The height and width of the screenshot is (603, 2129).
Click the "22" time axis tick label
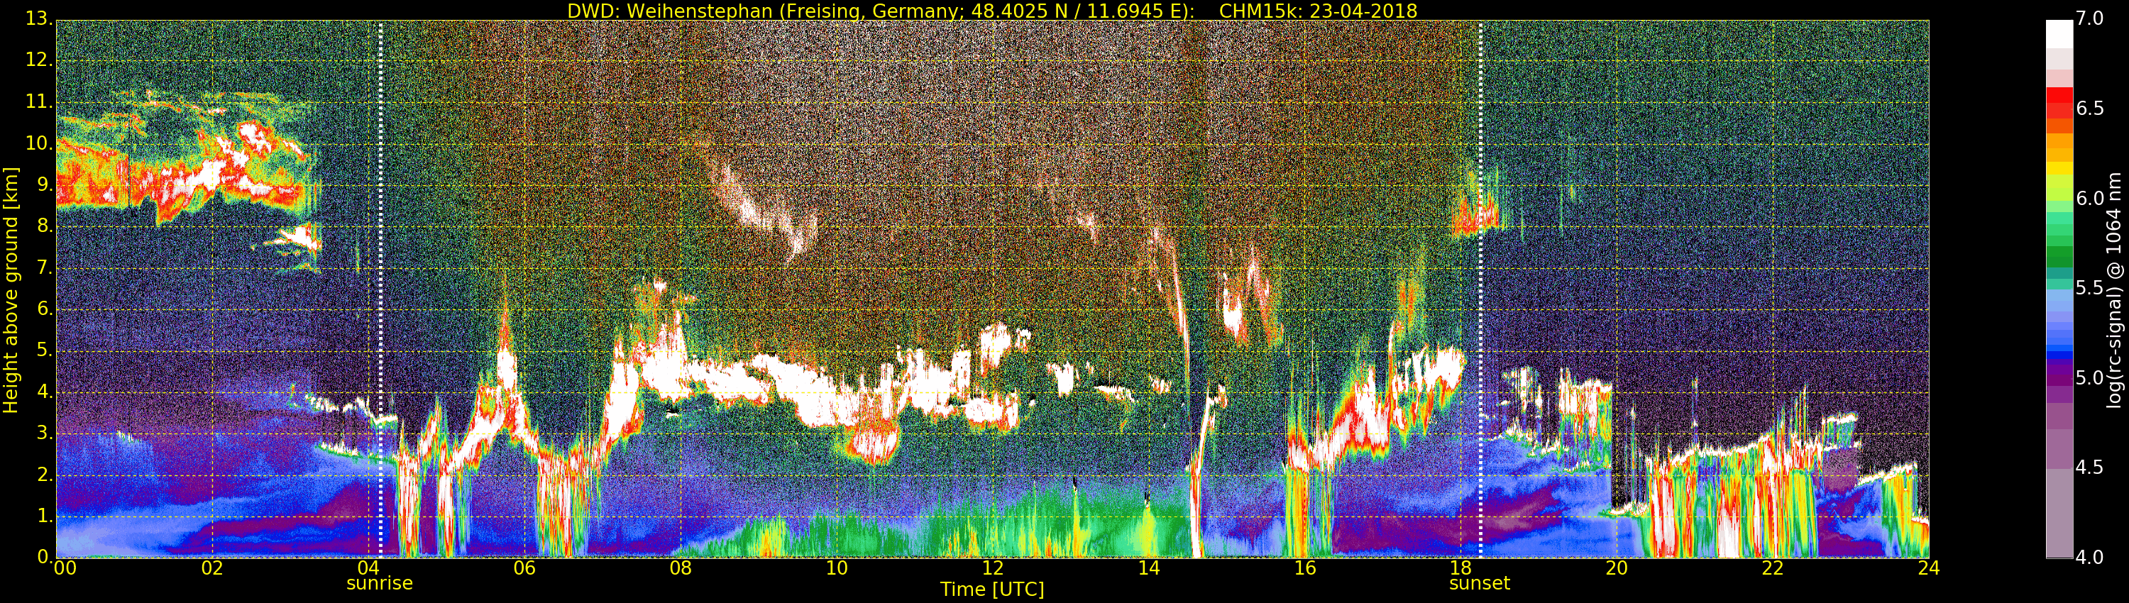coord(1773,568)
